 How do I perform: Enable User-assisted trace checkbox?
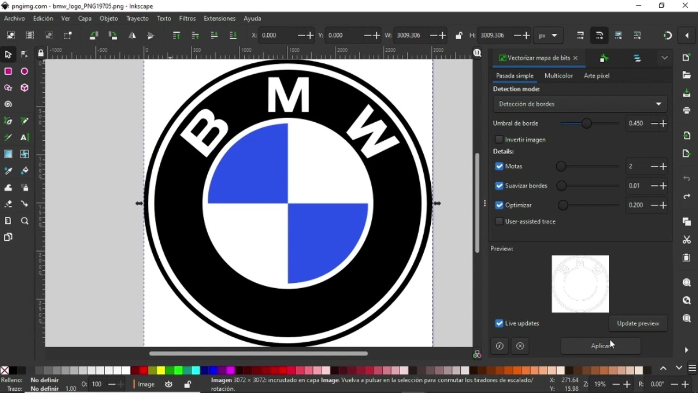coord(499,222)
